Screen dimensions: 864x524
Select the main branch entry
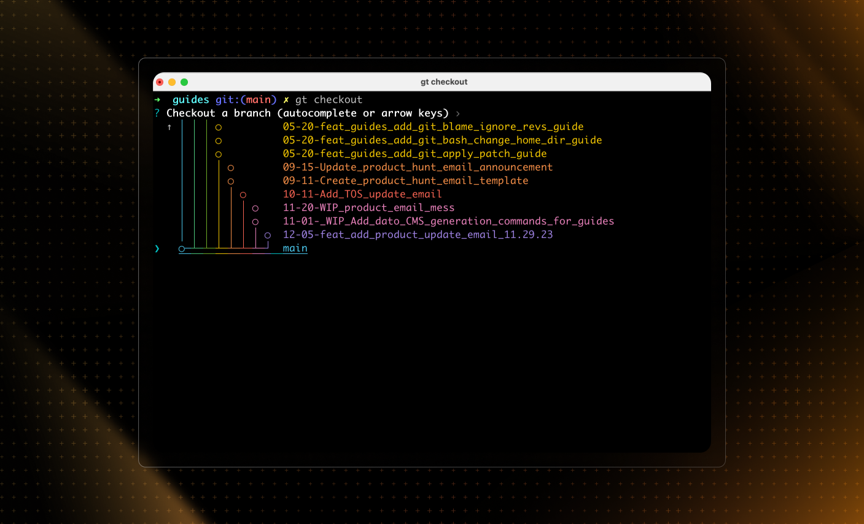(295, 248)
